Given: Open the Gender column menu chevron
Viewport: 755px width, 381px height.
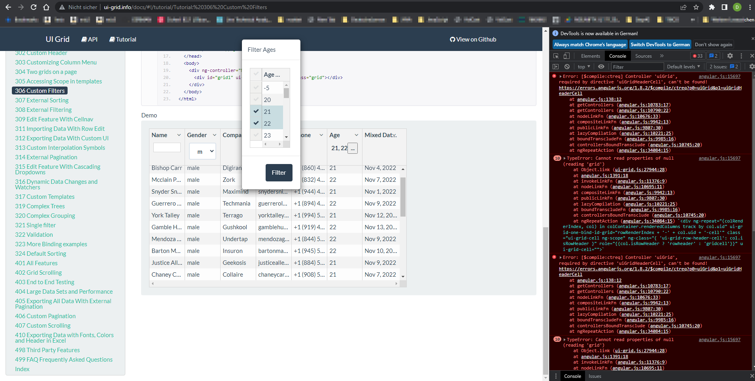Looking at the screenshot, I should [214, 135].
